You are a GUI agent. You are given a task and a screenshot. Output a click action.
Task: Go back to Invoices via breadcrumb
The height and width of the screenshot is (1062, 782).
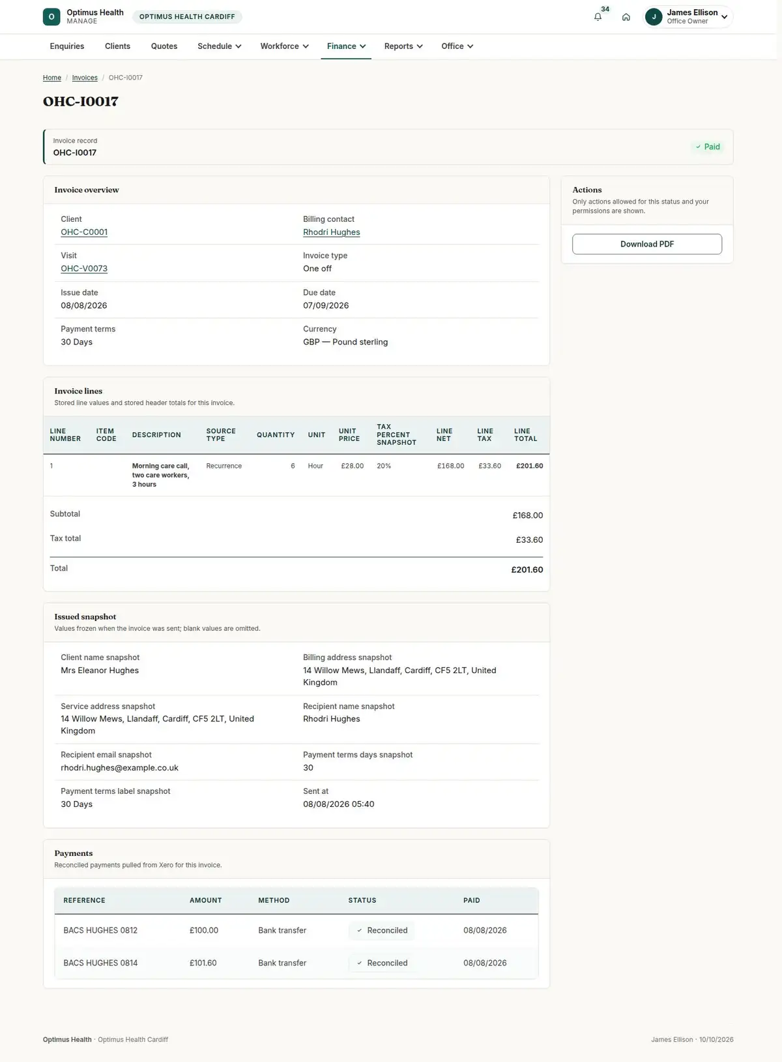click(85, 78)
